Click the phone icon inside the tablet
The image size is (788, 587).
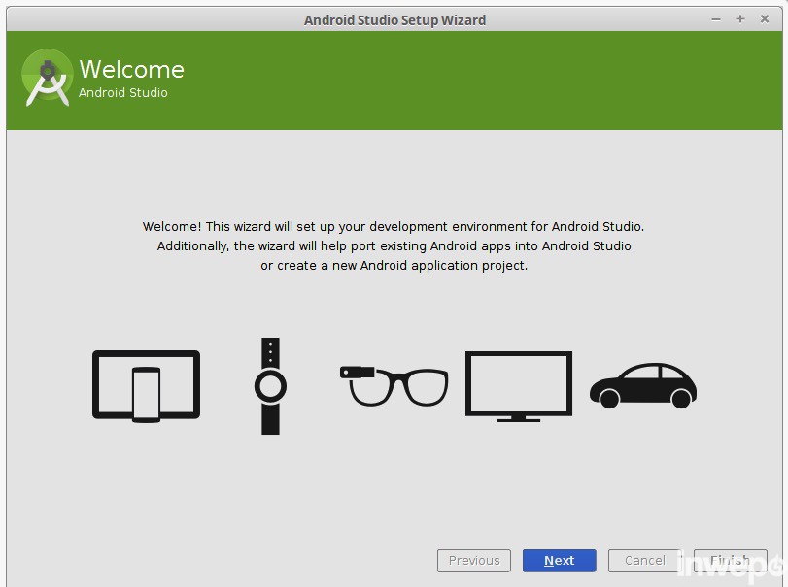(146, 394)
